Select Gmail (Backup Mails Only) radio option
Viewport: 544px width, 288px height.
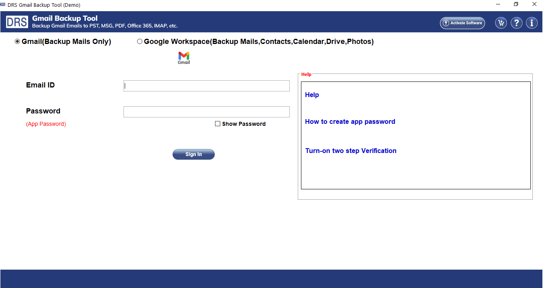[18, 42]
